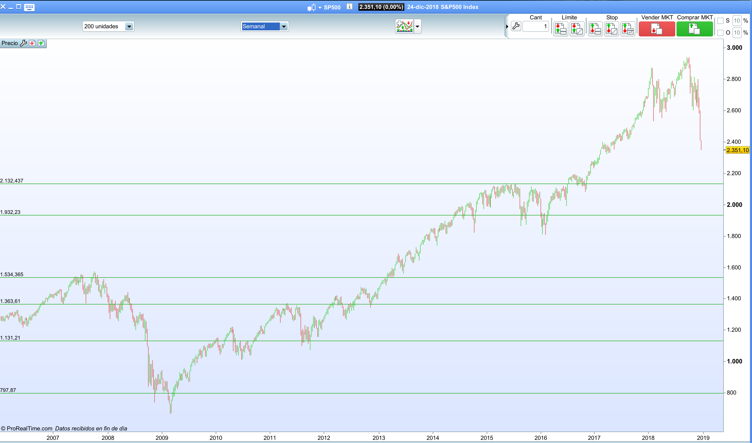Open the 200 unidades dropdown
Image resolution: width=752 pixels, height=443 pixels.
pyautogui.click(x=129, y=26)
